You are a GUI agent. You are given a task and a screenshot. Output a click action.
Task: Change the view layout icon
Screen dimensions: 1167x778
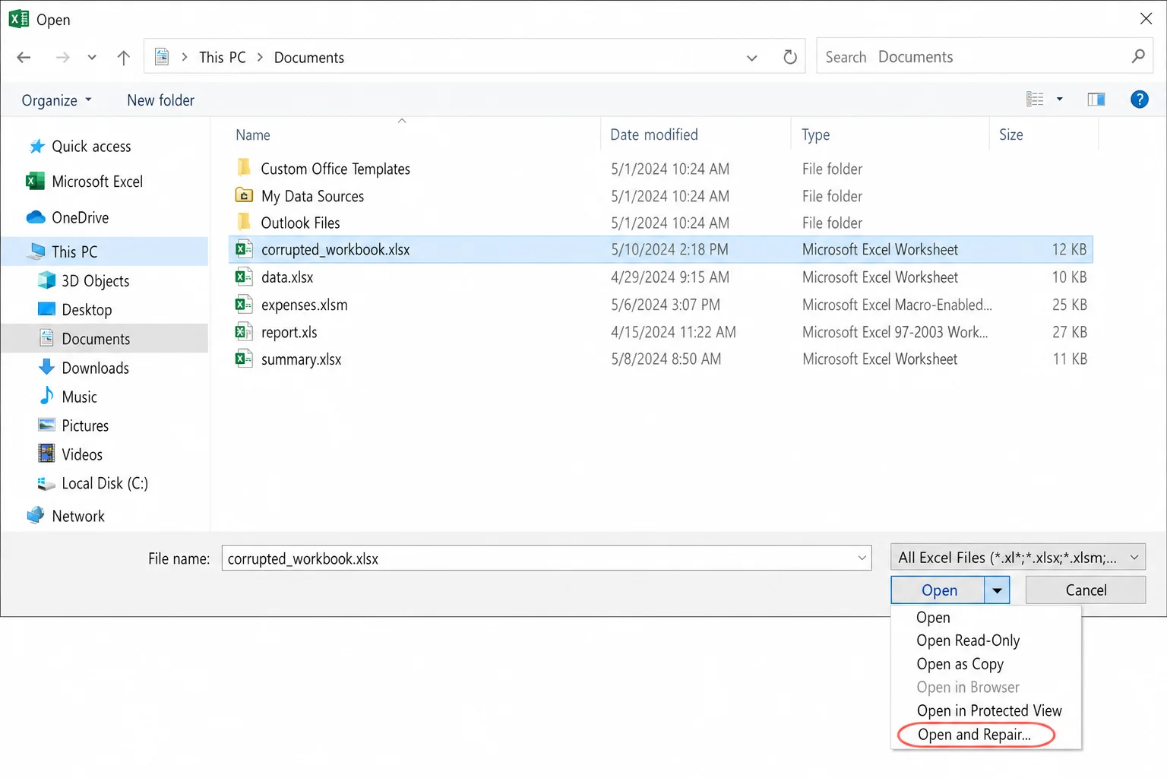click(1035, 99)
